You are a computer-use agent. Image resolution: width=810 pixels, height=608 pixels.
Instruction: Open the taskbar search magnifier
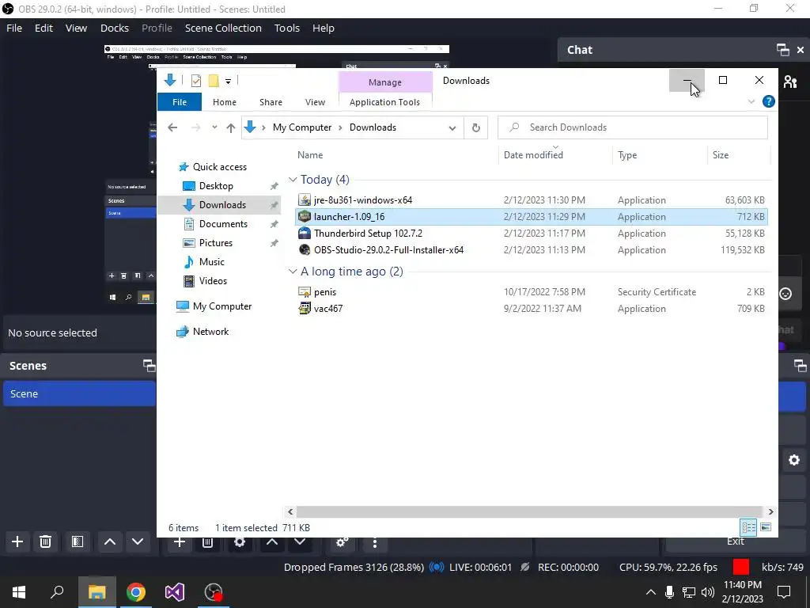57,592
